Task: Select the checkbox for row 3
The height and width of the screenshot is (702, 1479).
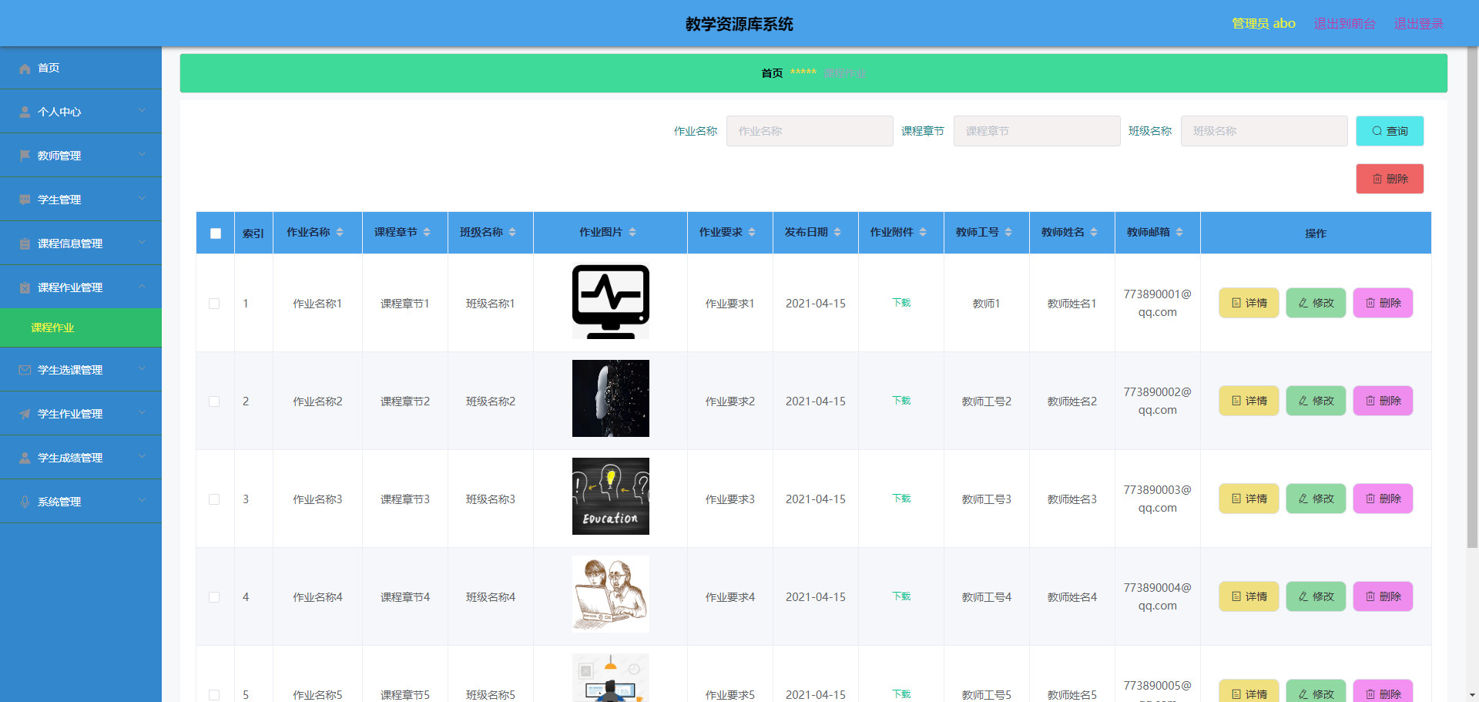Action: click(214, 499)
